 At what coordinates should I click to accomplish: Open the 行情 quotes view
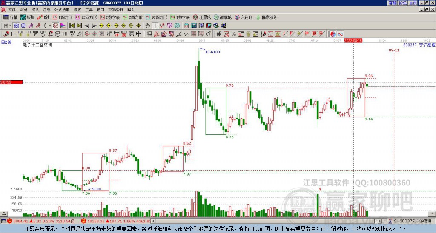tap(11, 17)
